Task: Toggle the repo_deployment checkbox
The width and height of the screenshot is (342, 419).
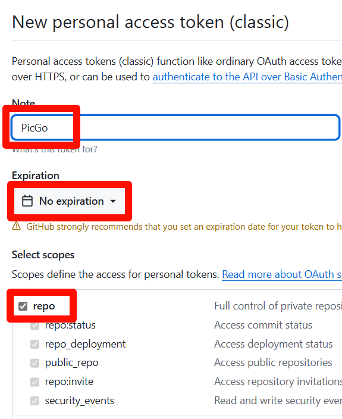Action: point(34,344)
